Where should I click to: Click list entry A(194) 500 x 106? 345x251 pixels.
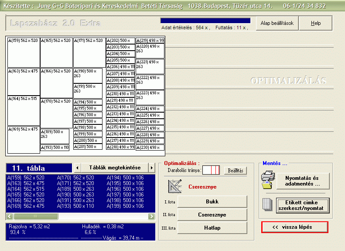125,178
